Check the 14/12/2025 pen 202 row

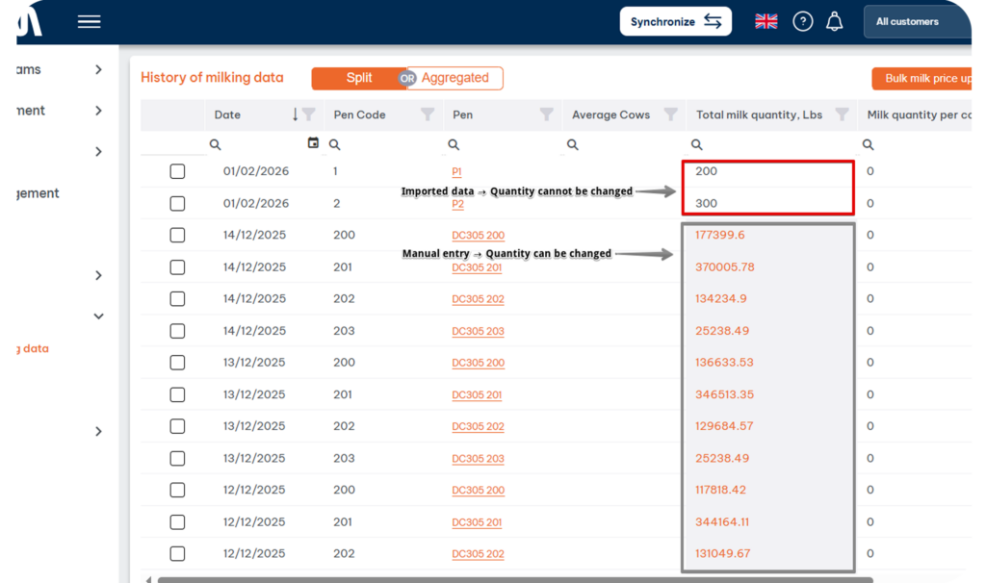click(x=177, y=298)
